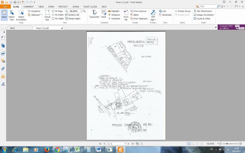245x153 pixels.
Task: Zoom out using magnifier minus icon
Action: [66, 11]
